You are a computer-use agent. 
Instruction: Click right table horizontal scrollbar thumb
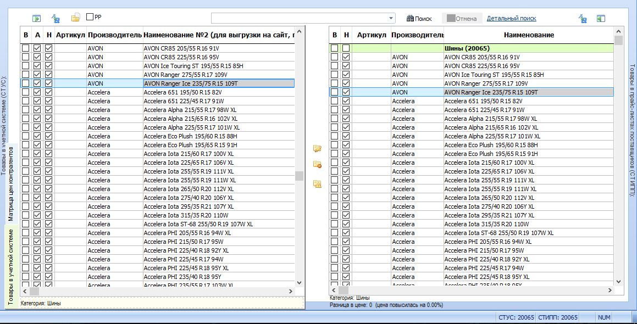pyautogui.click(x=344, y=291)
